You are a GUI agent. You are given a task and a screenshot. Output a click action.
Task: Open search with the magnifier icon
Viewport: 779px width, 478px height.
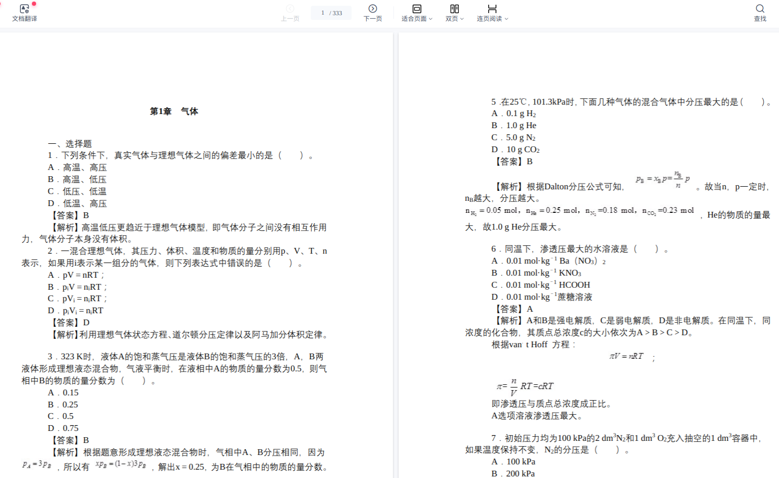(x=760, y=8)
